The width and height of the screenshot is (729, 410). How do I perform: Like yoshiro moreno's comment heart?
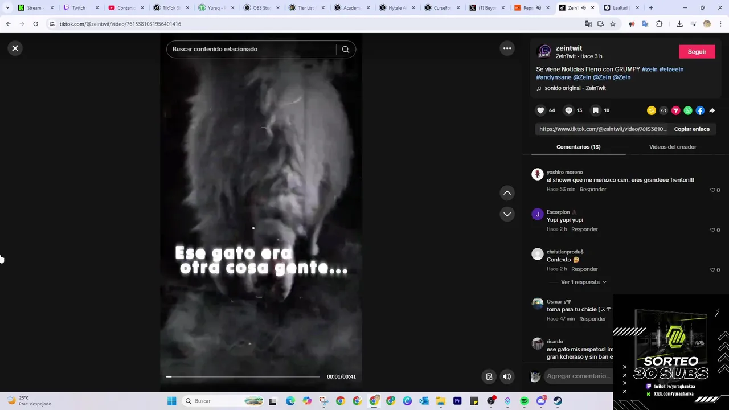[712, 190]
